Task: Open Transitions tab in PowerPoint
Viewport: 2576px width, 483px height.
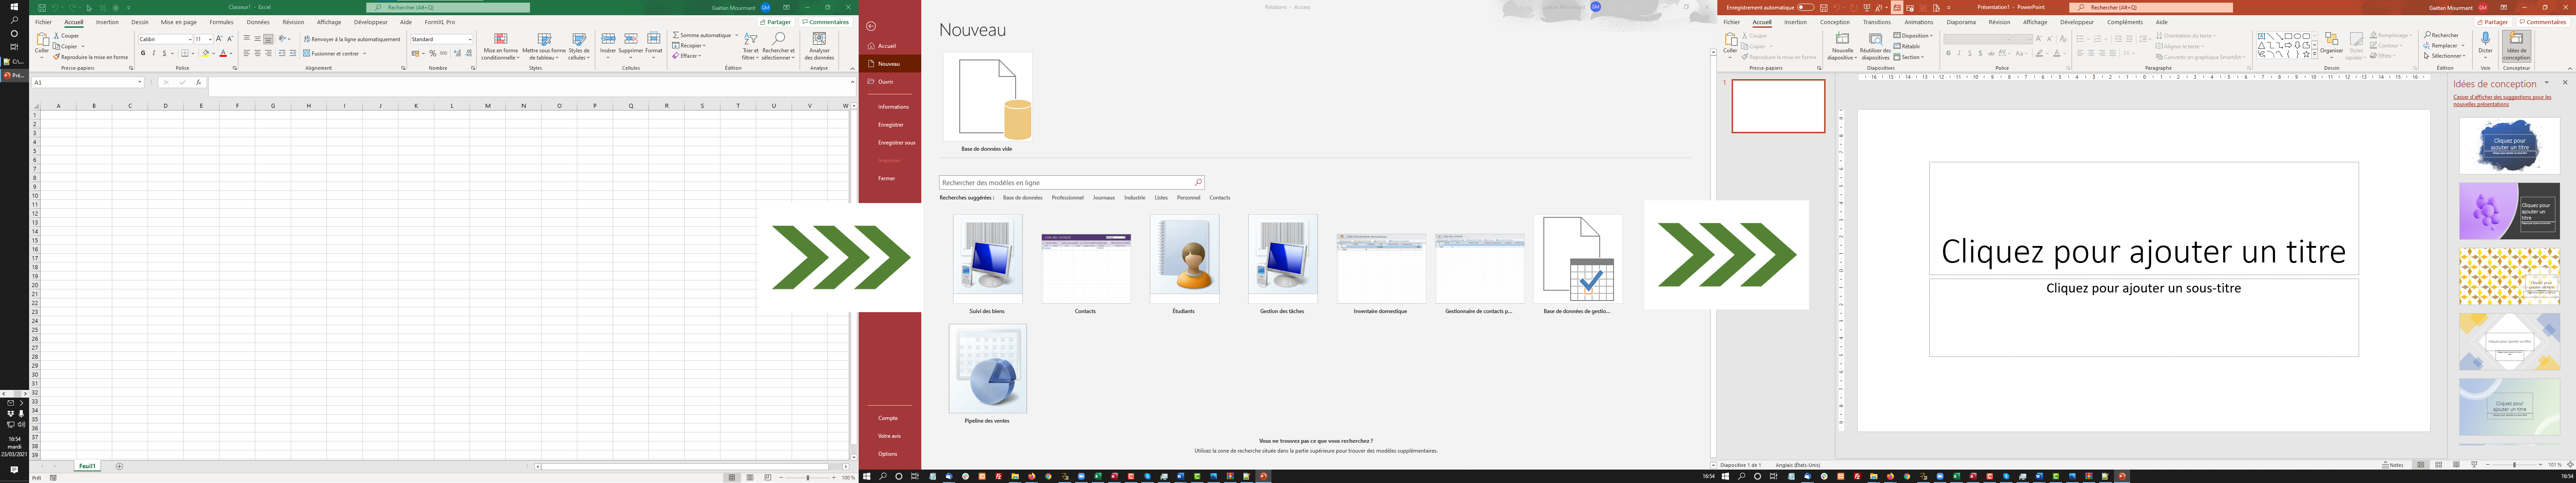Action: [x=1877, y=22]
